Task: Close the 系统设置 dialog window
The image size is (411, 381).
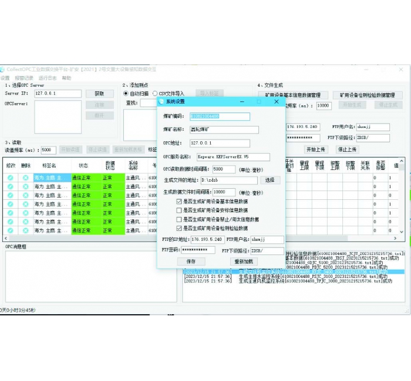Action: tap(277, 101)
